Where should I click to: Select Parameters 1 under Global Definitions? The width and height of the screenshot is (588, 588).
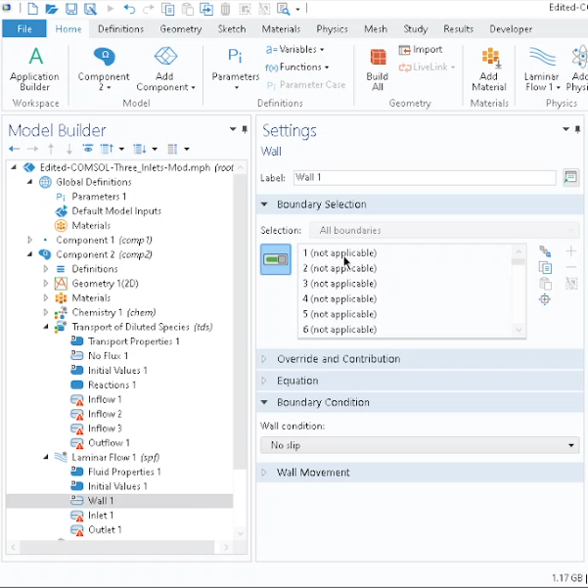pos(99,196)
